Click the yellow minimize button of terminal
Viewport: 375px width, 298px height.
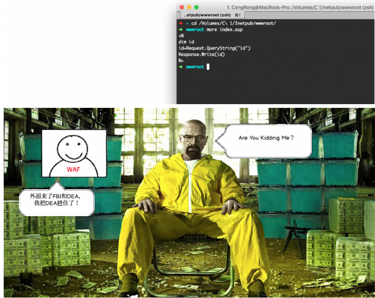pos(189,7)
